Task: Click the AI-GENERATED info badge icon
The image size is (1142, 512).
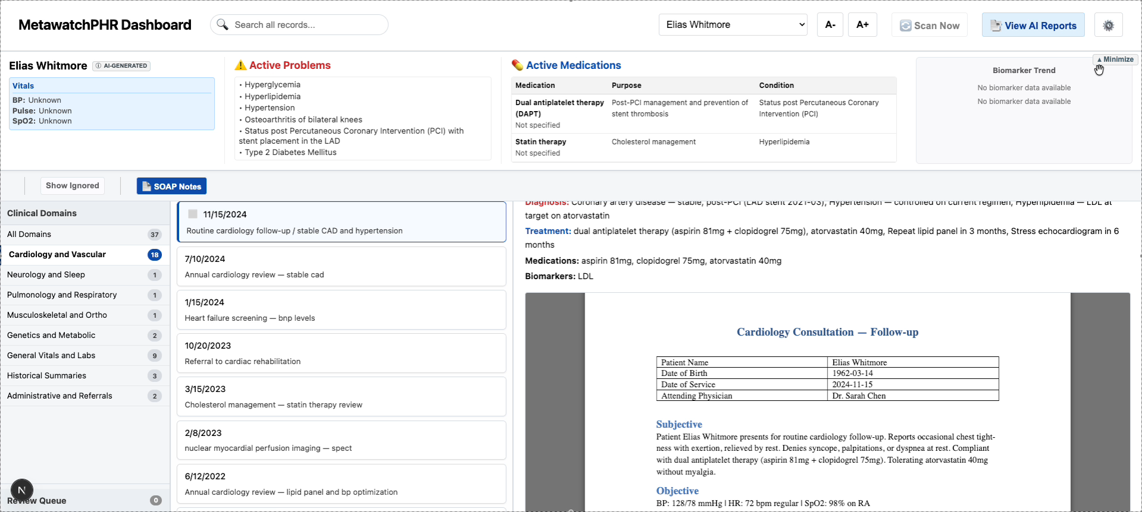Action: point(98,66)
